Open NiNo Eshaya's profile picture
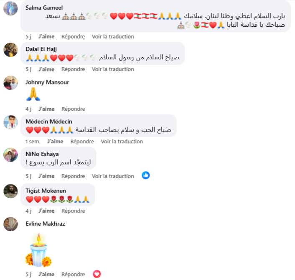 (10, 155)
